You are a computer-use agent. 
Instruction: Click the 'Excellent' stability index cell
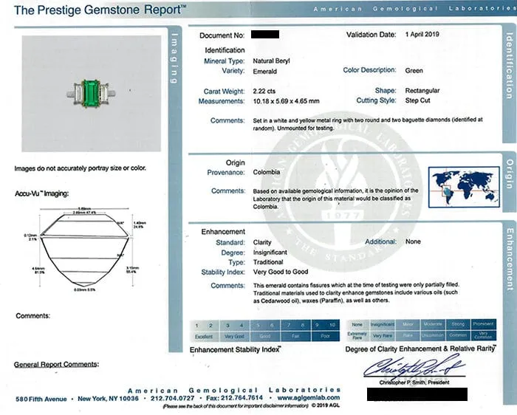204,336
